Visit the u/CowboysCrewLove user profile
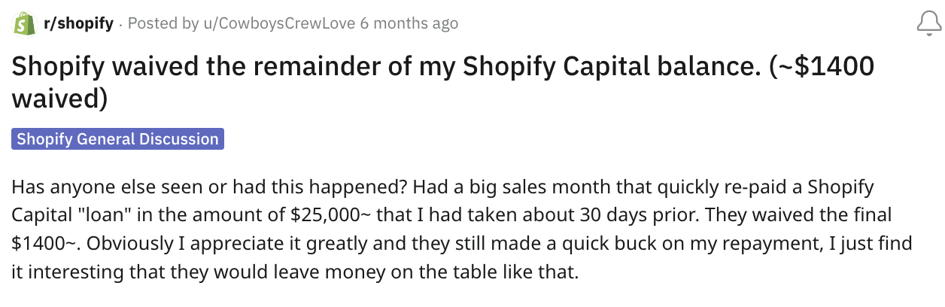 [280, 24]
